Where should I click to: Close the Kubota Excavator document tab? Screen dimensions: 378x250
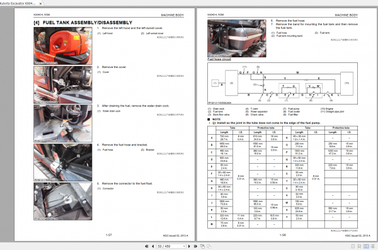pyautogui.click(x=40, y=3)
